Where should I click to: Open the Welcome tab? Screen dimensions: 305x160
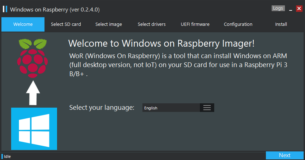click(23, 24)
